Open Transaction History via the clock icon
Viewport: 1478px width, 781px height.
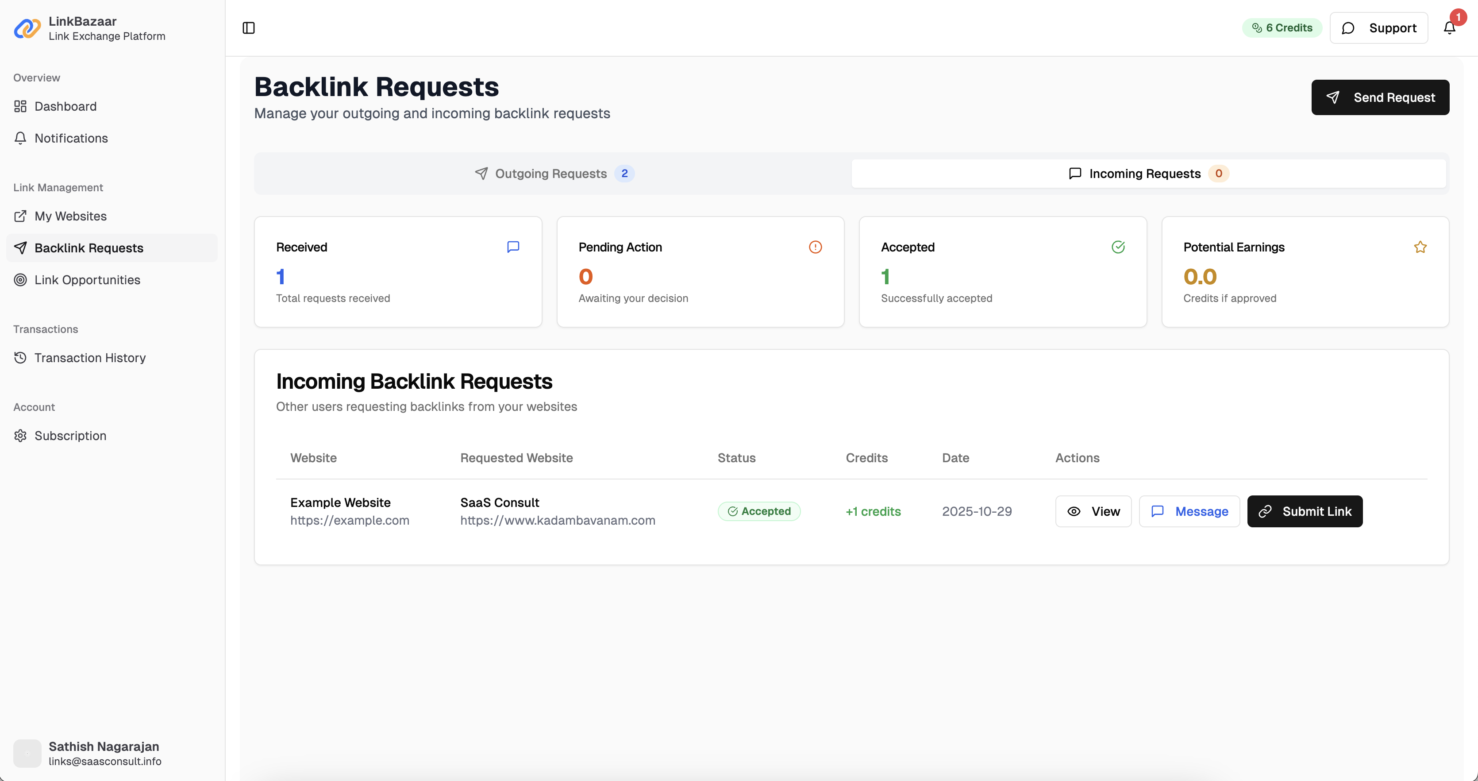pos(20,358)
